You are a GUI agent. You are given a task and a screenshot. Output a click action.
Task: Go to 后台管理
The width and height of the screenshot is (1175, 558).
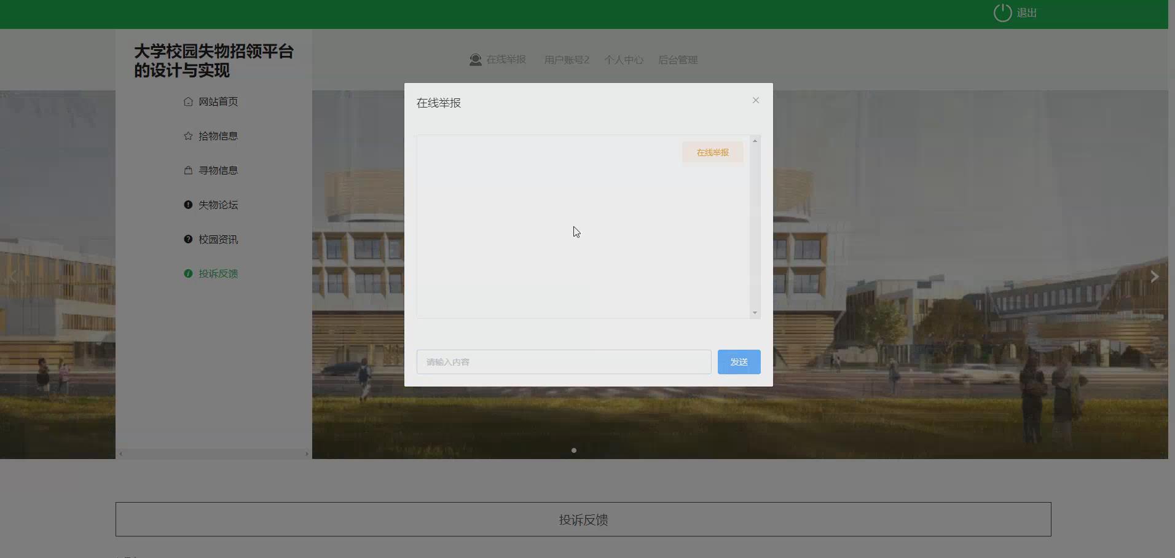coord(678,60)
